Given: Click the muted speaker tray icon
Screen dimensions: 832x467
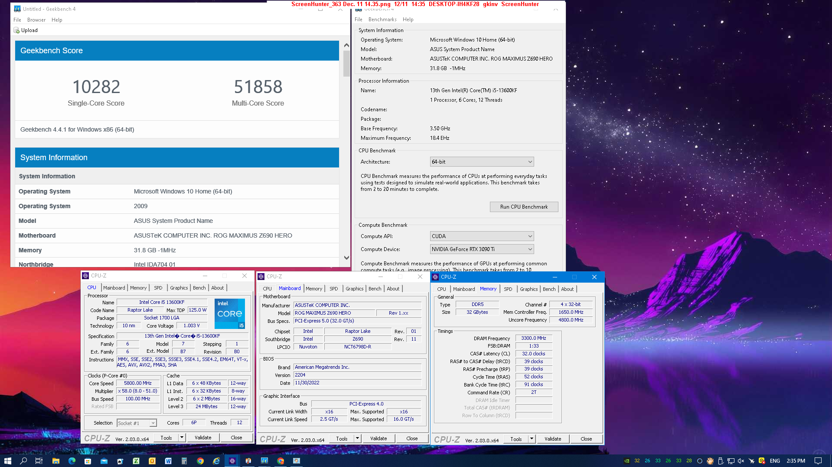Looking at the screenshot, I should tap(741, 461).
